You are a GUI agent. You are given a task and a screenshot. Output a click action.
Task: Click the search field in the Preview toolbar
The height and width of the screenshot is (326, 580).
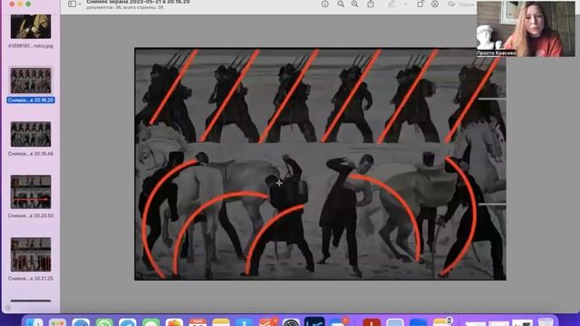(x=461, y=5)
